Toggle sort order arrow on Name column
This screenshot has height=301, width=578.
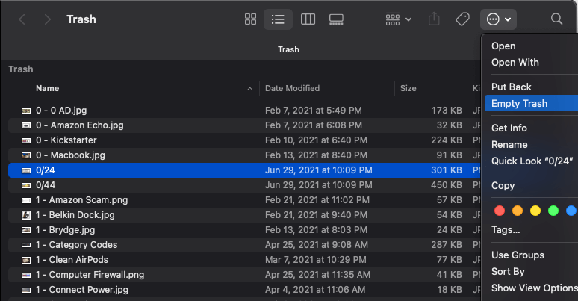pyautogui.click(x=249, y=89)
